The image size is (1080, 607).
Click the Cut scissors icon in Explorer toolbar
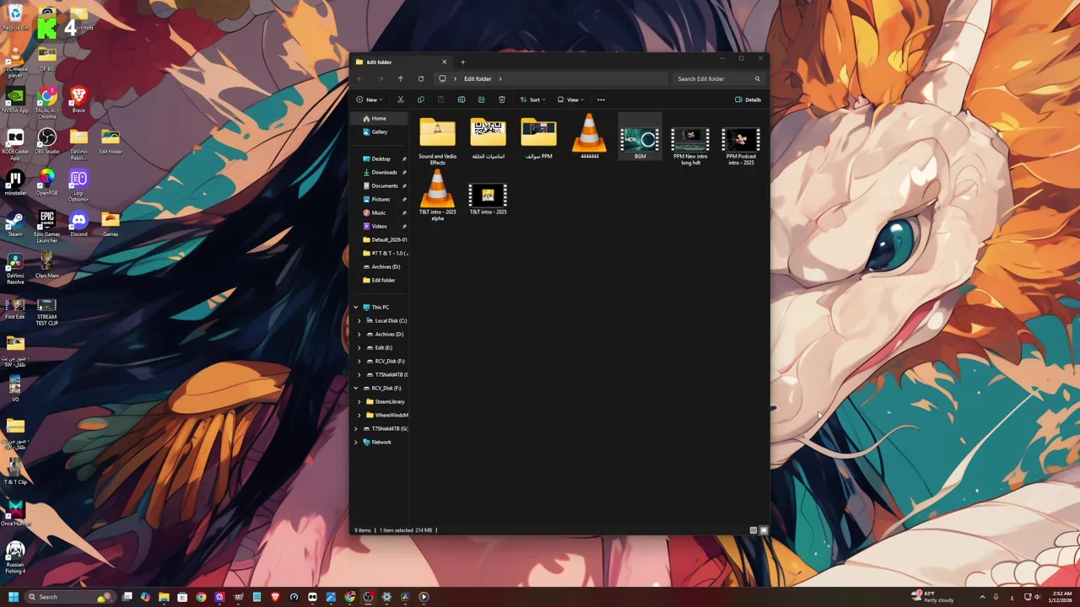point(401,99)
